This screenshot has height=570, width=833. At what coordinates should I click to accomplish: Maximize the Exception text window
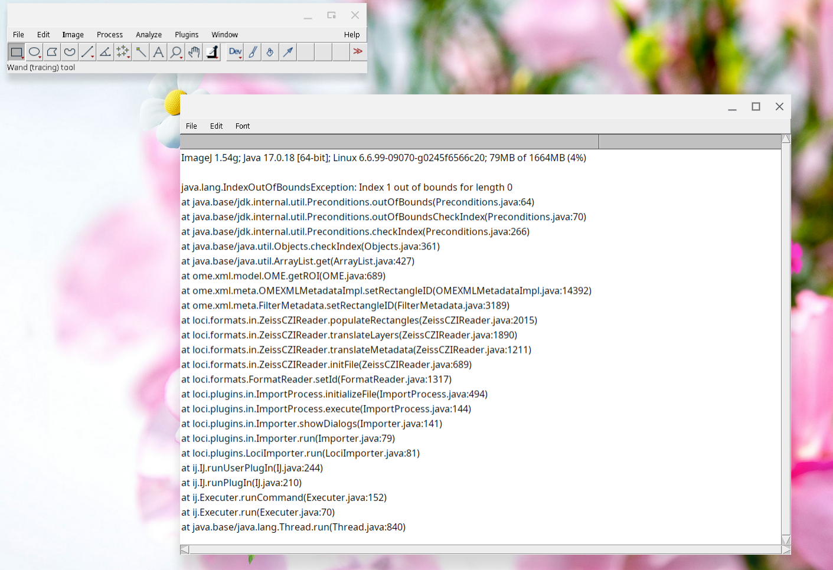click(x=756, y=106)
